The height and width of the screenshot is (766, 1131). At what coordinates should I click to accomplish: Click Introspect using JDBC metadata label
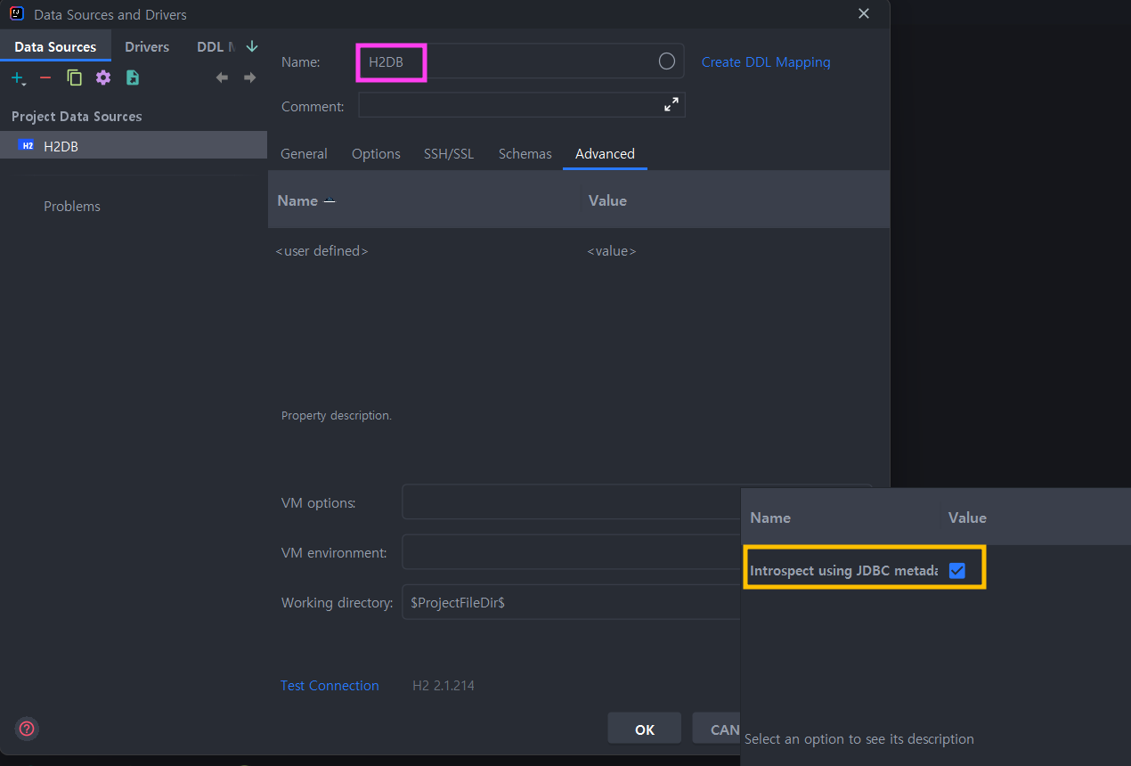843,571
